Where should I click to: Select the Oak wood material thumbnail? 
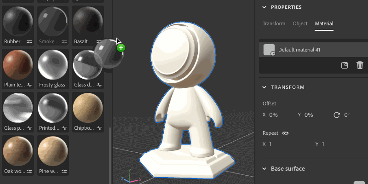(18, 151)
